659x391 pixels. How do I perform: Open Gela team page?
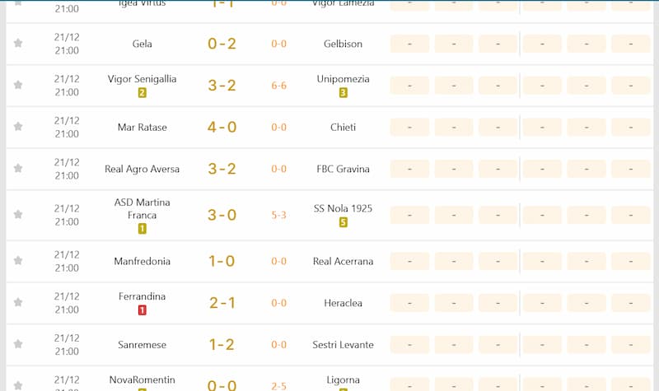(142, 44)
